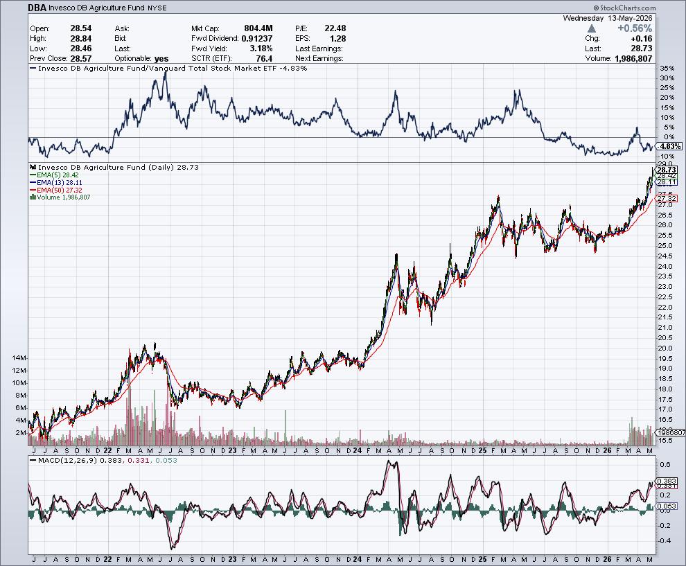Click the 24 year marker under price chart
Screen dimensions: 686x566
click(x=358, y=450)
